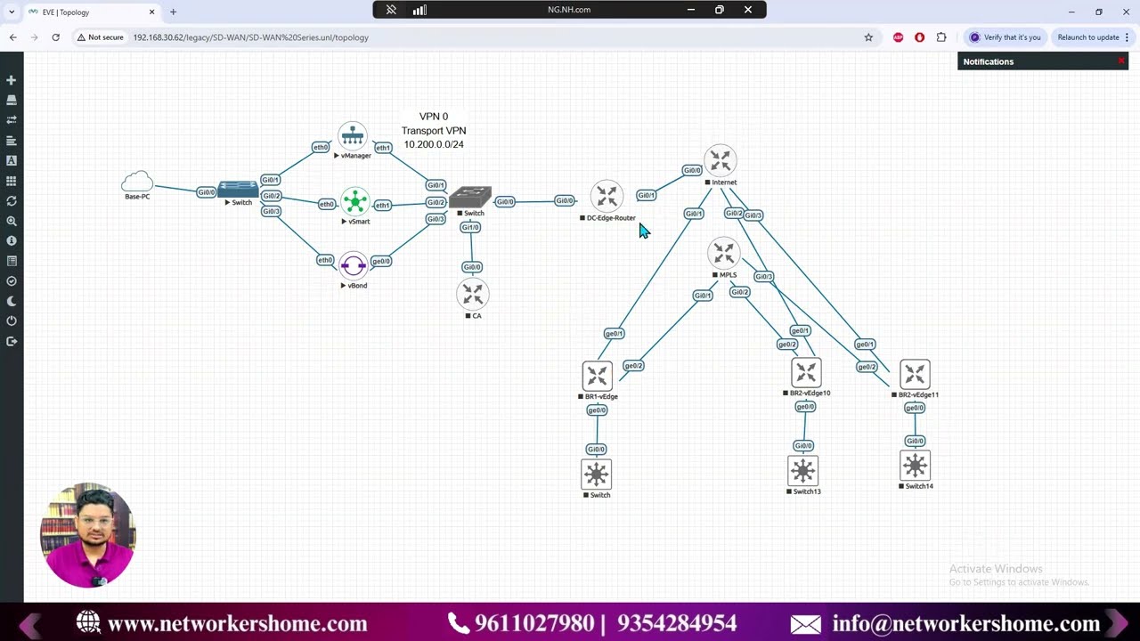Open a new browser tab
Image resolution: width=1140 pixels, height=641 pixels.
coord(173,12)
